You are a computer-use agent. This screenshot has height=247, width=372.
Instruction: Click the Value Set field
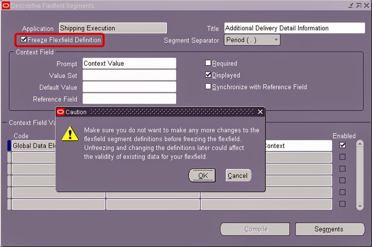click(x=129, y=75)
